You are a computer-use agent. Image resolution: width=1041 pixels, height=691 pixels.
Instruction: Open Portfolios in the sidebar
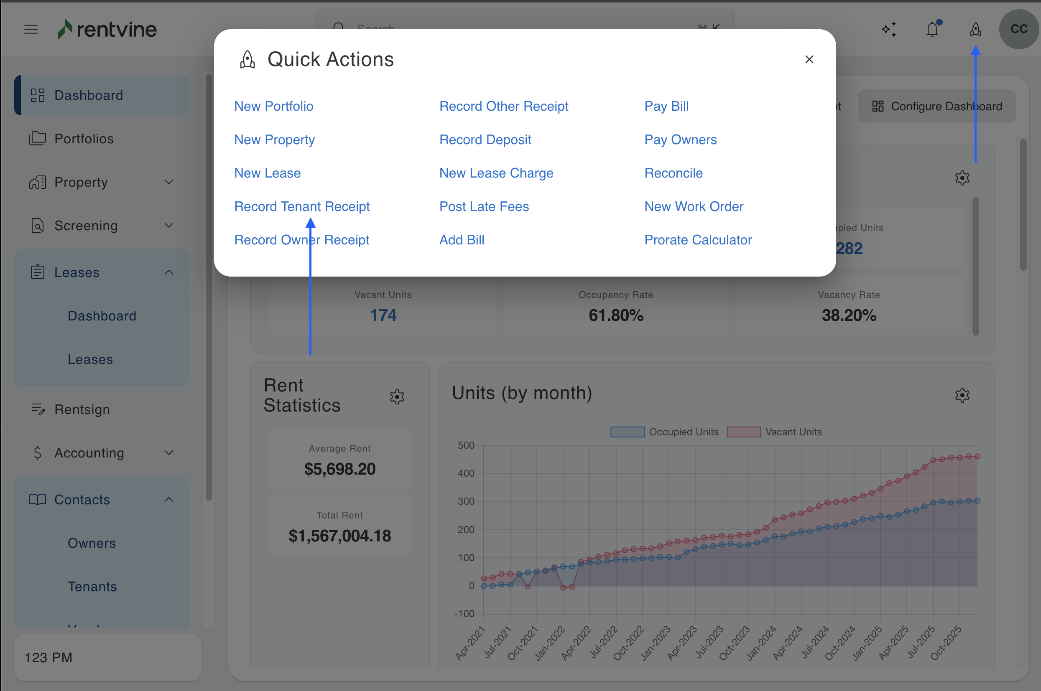(x=84, y=139)
